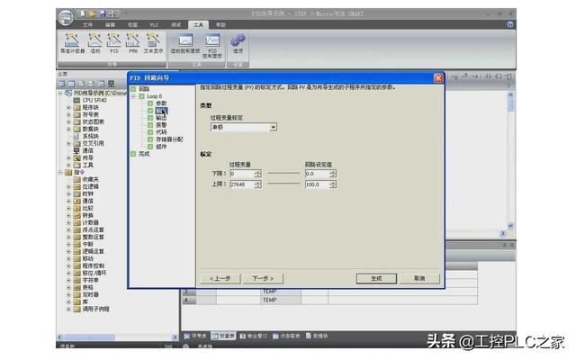The image size is (576, 360).
Task: Collapse the Loop 0 node in wizard
Action: [x=133, y=96]
